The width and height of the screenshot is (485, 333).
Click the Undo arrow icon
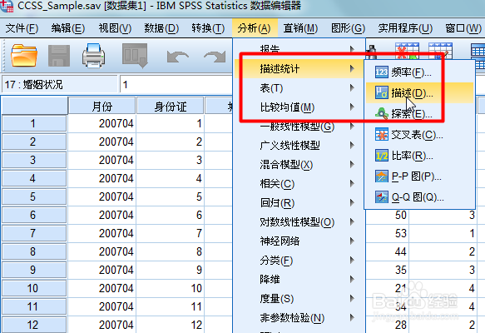point(177,57)
